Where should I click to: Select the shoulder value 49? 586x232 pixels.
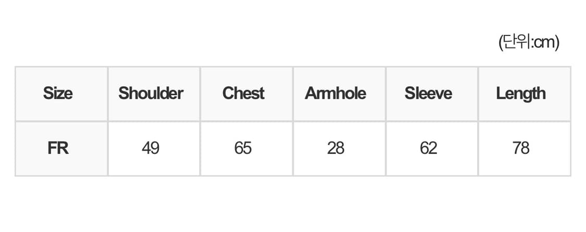click(x=151, y=148)
